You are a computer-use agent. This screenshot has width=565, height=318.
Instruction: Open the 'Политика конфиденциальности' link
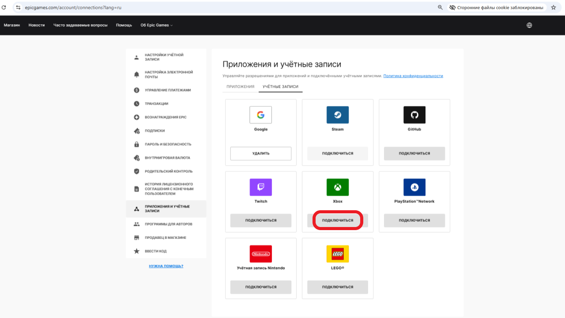tap(413, 76)
